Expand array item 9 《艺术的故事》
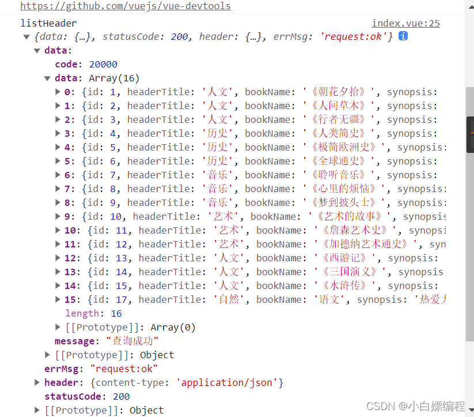The width and height of the screenshot is (474, 417). click(58, 216)
